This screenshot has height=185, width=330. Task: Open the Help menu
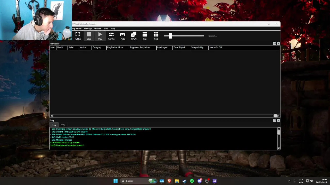click(113, 29)
